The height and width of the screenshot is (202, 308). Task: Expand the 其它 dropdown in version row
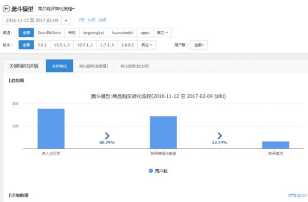147,45
